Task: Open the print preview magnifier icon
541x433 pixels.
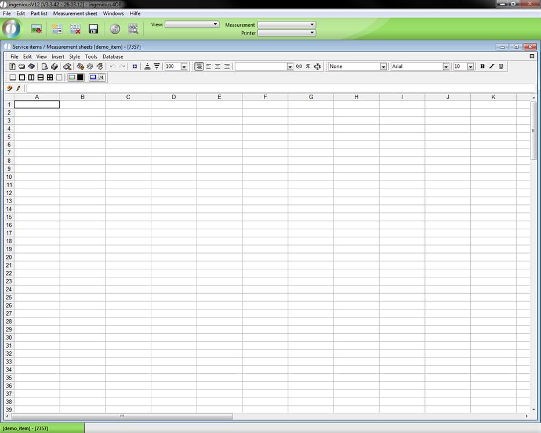Action: point(133,28)
